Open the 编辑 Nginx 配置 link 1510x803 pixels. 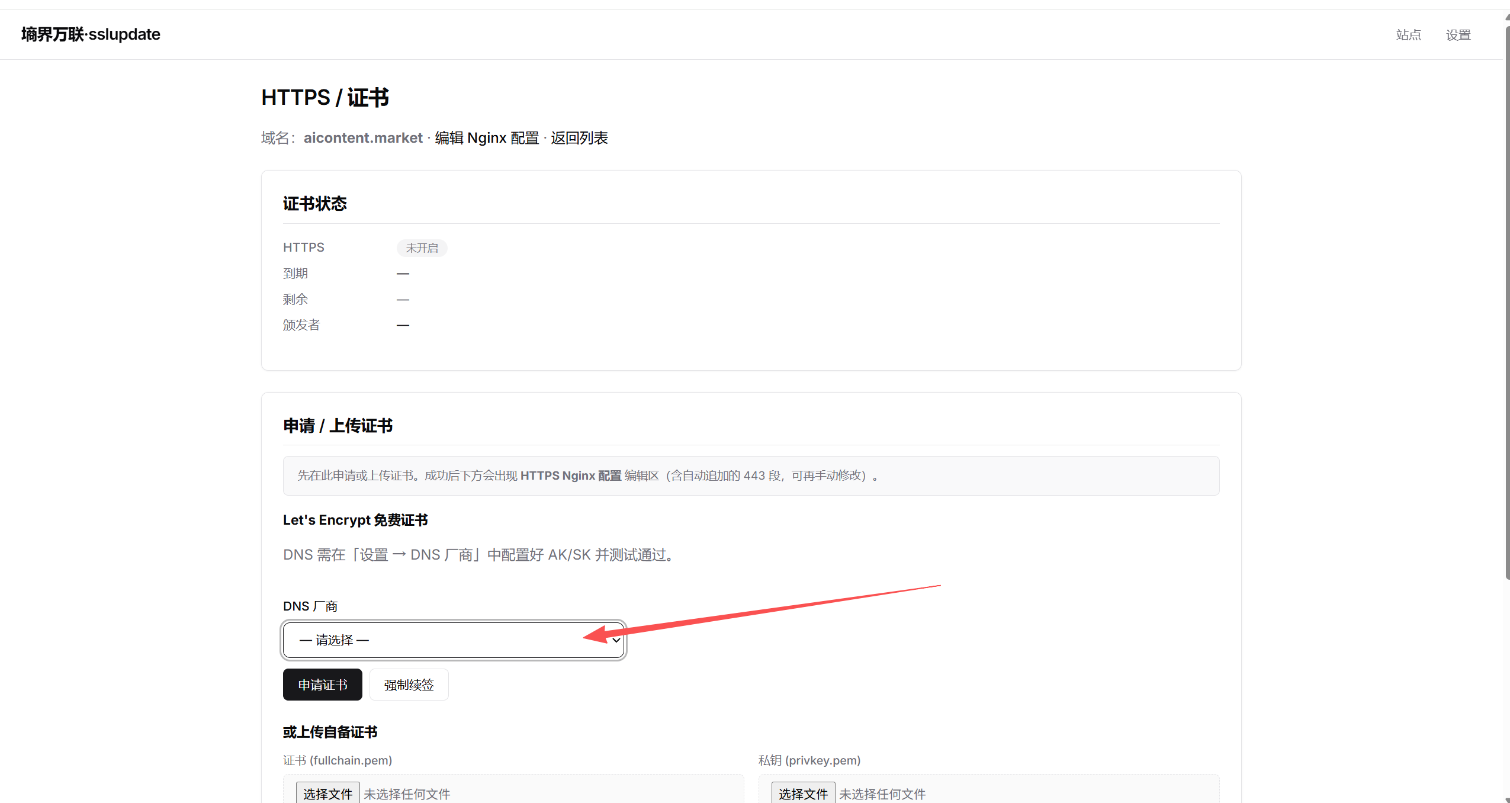click(487, 138)
